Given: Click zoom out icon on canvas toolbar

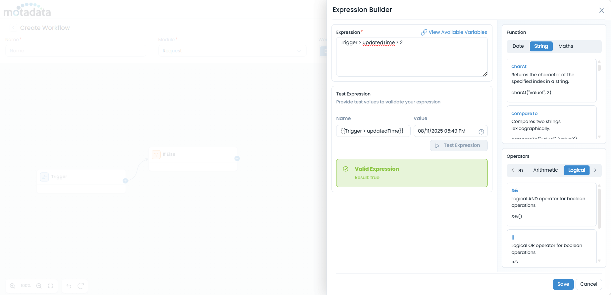Looking at the screenshot, I should [39, 286].
